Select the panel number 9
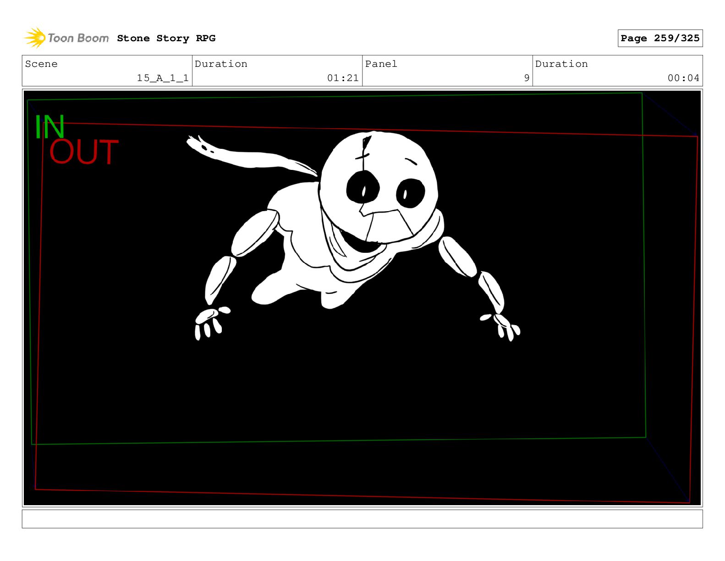This screenshot has width=725, height=561. point(527,78)
